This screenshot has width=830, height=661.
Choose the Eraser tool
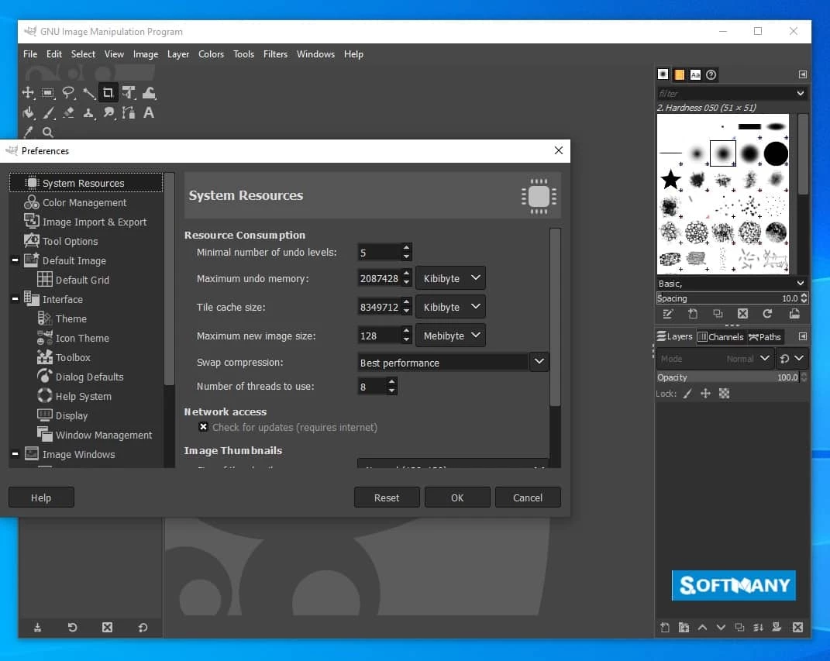pyautogui.click(x=68, y=113)
